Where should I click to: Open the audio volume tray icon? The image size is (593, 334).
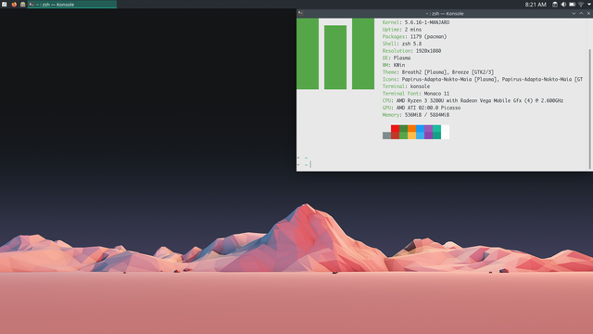click(563, 5)
